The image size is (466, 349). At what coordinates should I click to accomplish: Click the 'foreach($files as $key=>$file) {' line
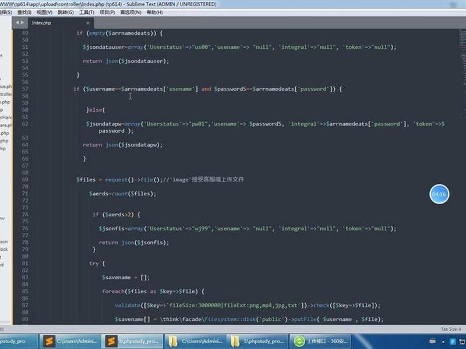point(153,291)
